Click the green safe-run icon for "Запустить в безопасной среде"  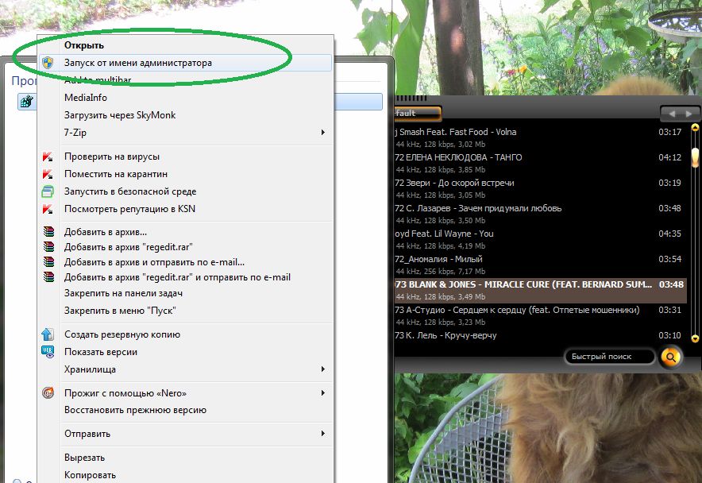click(x=48, y=191)
